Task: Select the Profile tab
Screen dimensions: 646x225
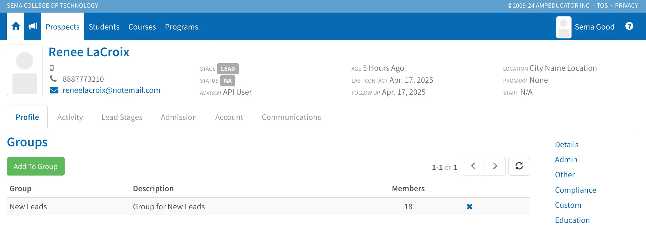Action: pos(27,117)
